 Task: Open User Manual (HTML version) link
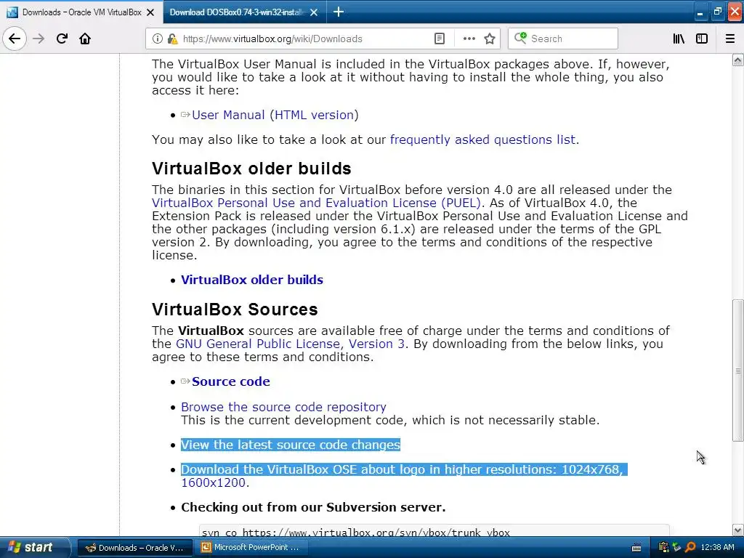(x=275, y=115)
